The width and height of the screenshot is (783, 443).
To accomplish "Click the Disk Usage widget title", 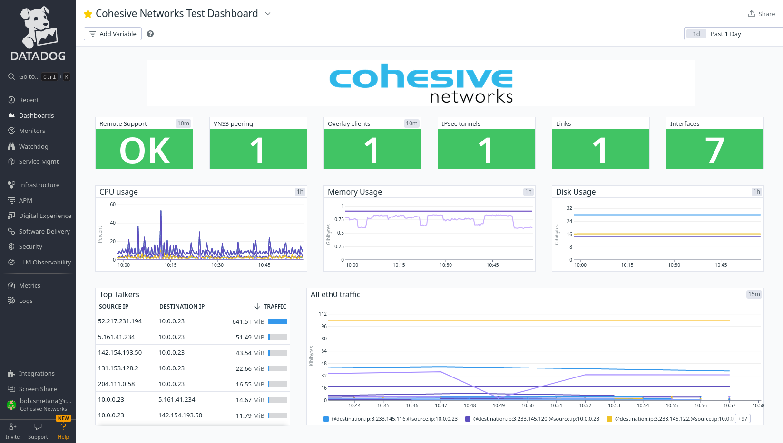I will [x=576, y=192].
